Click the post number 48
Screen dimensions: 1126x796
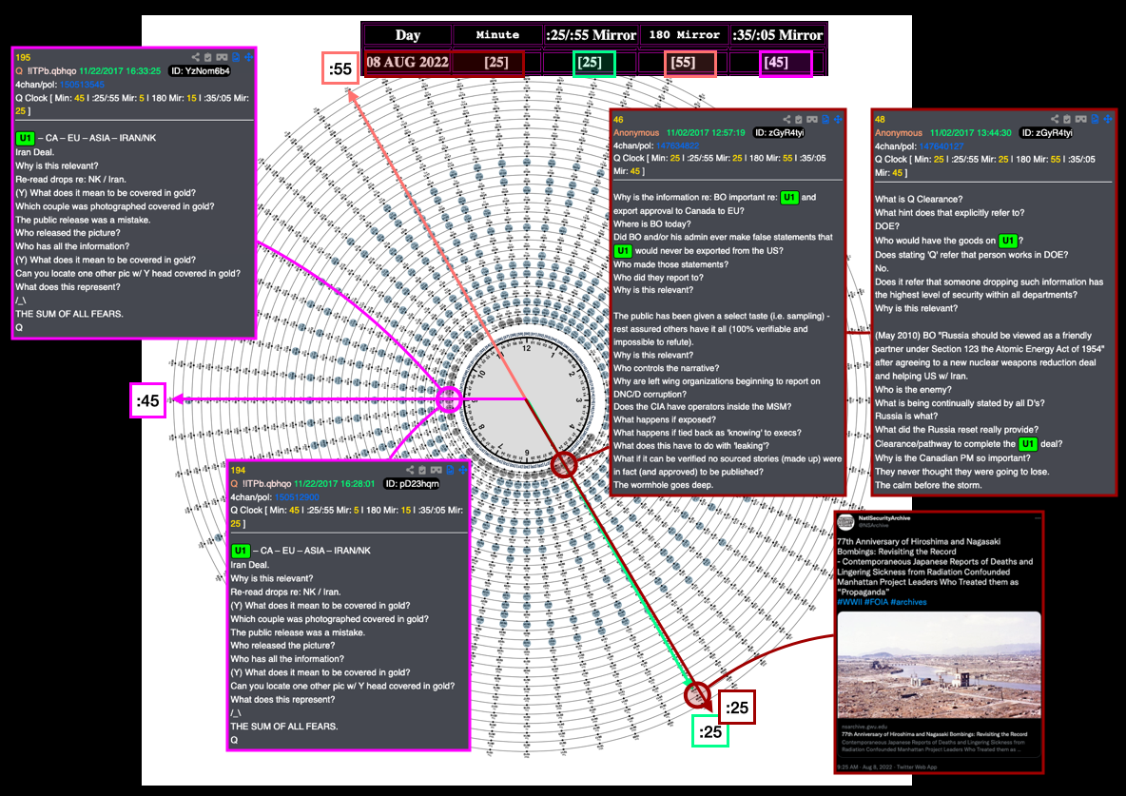(880, 120)
